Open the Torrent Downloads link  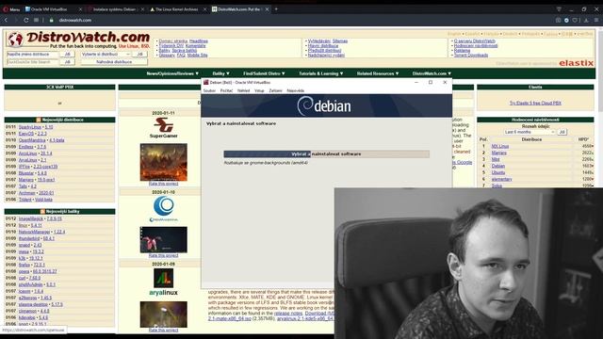471,55
